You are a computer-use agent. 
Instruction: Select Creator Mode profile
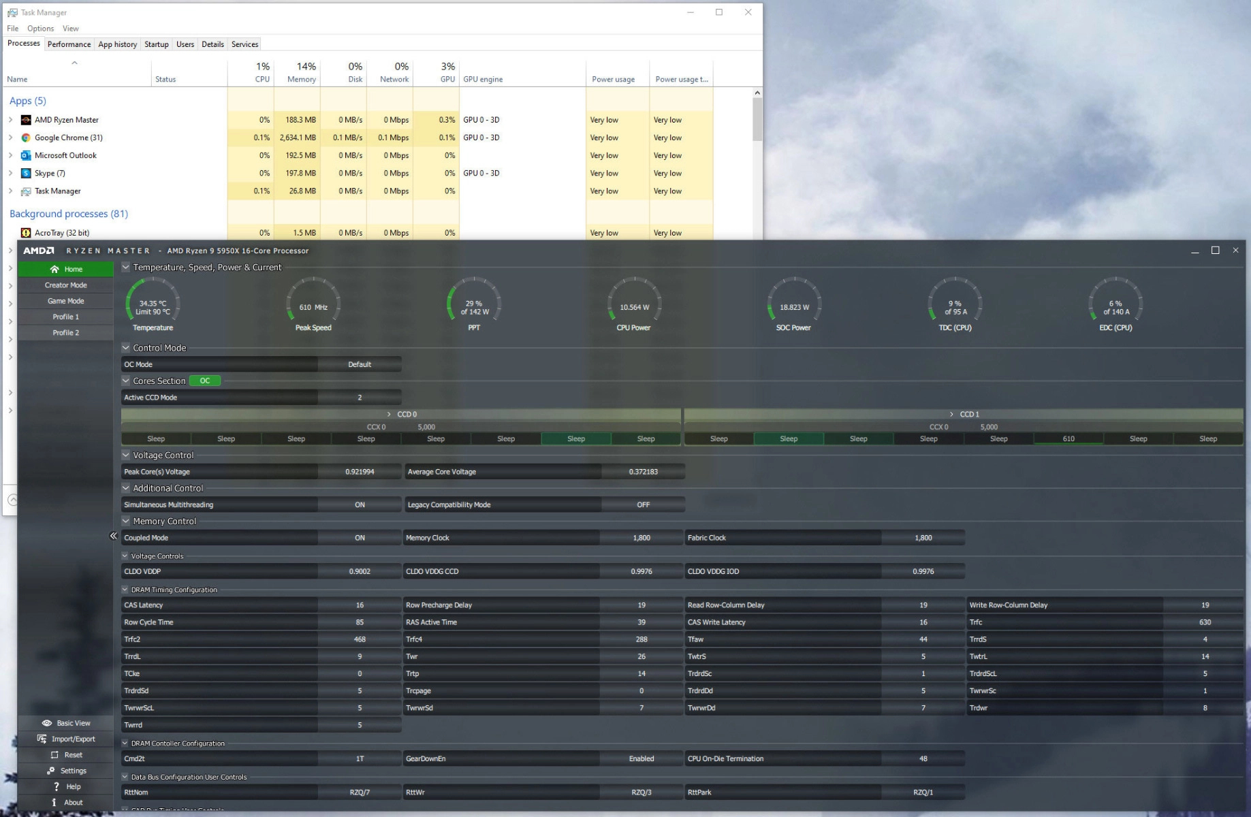pyautogui.click(x=66, y=285)
